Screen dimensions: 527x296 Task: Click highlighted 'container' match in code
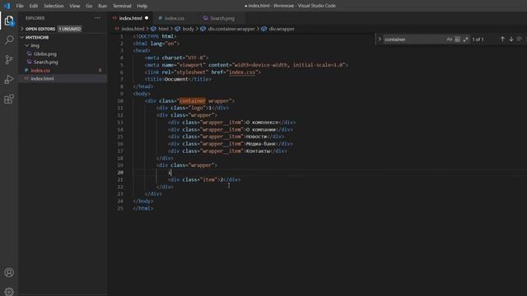pos(192,100)
